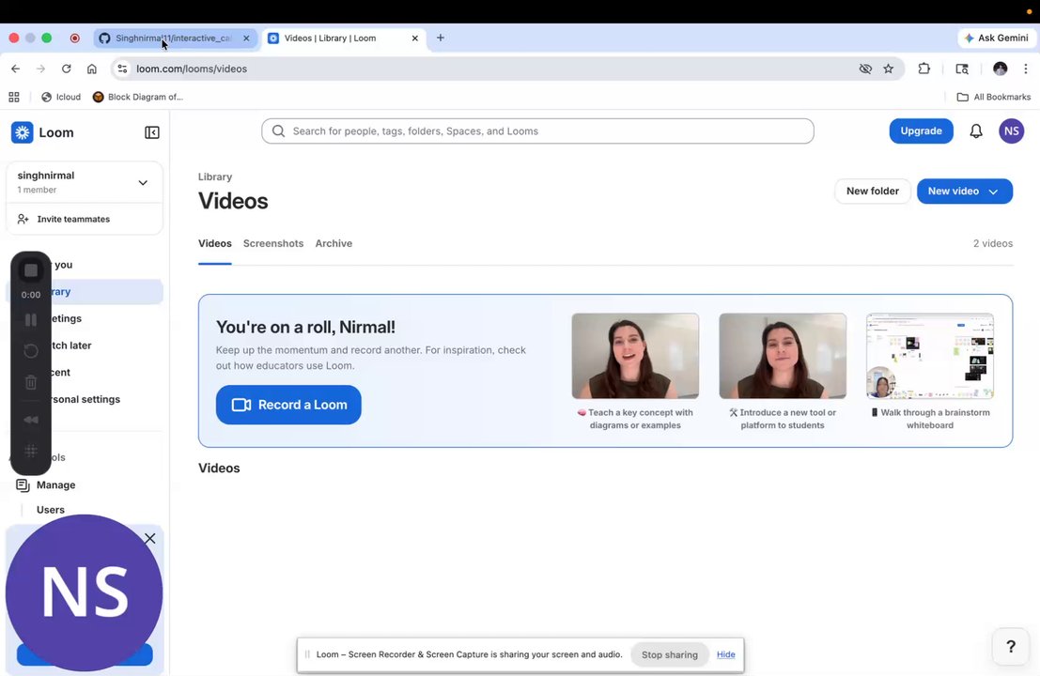Close the NS camera bubble
The width and height of the screenshot is (1040, 676).
tap(150, 538)
